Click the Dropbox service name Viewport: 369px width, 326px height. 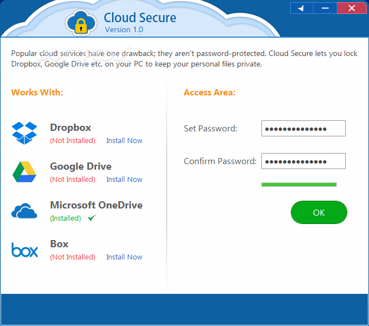click(70, 128)
